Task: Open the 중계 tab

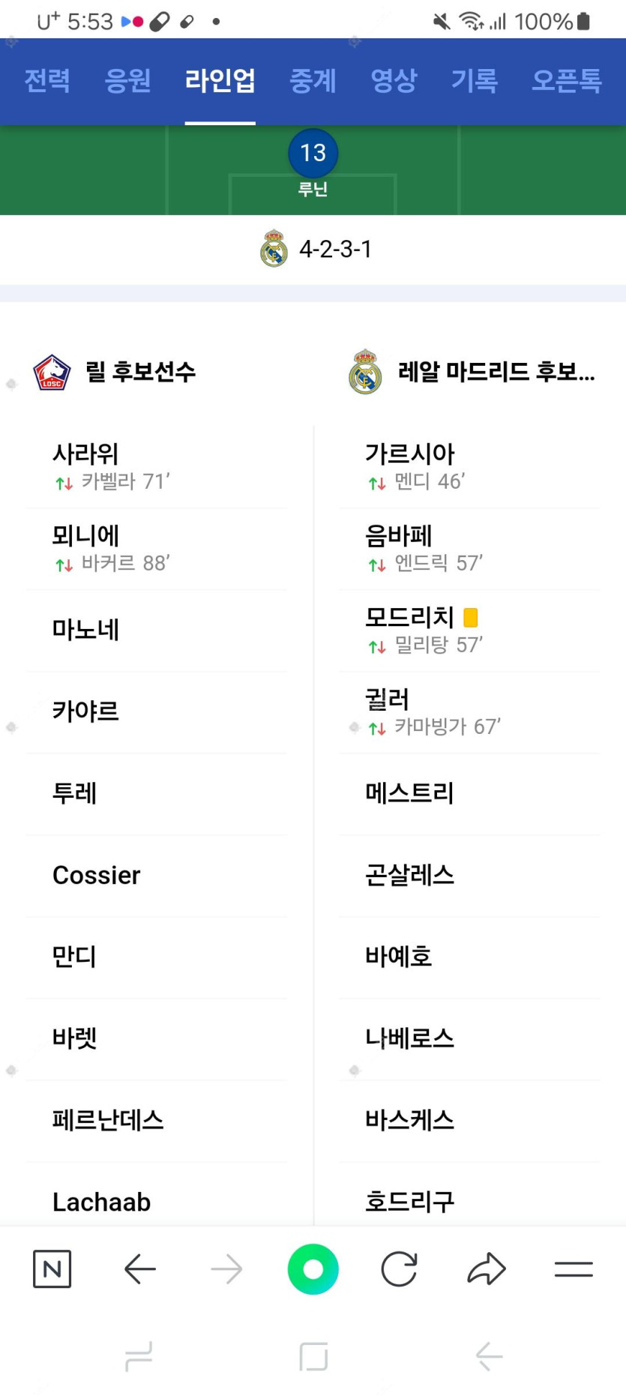Action: (x=313, y=81)
